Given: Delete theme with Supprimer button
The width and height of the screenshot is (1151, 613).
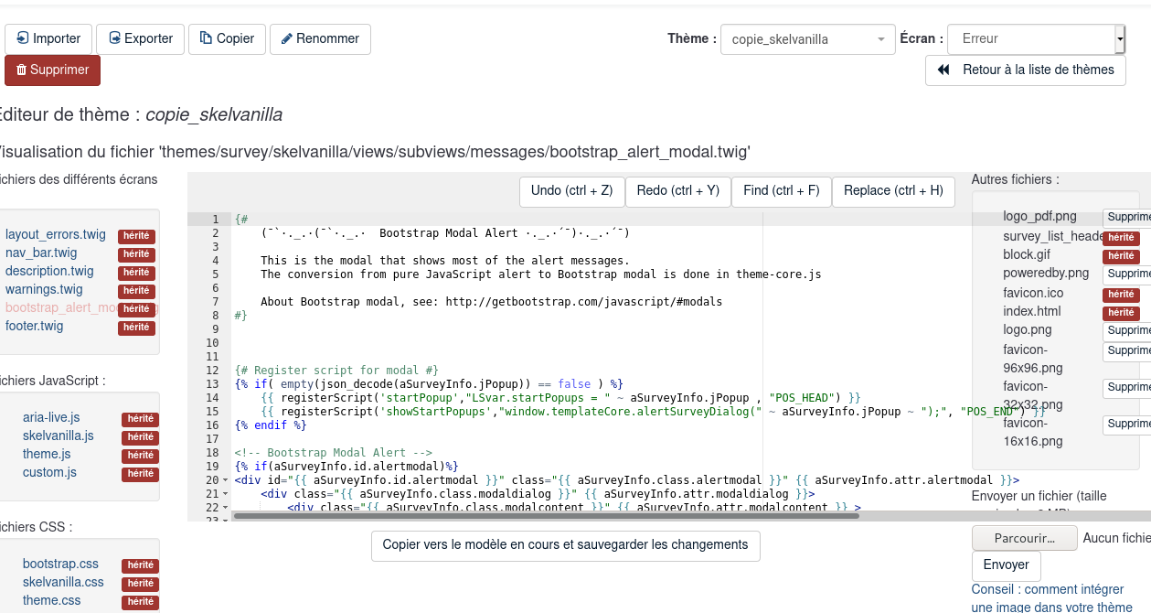Looking at the screenshot, I should (52, 70).
